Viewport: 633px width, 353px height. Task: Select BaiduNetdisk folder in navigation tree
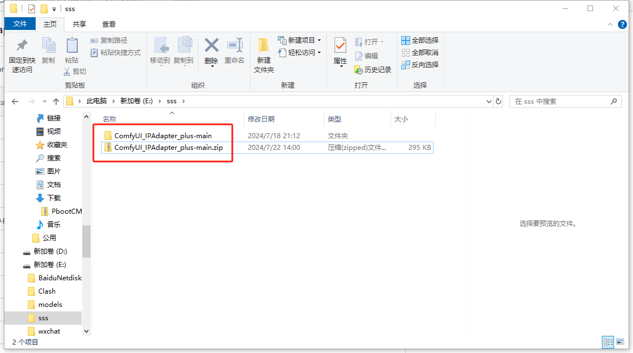pyautogui.click(x=59, y=278)
